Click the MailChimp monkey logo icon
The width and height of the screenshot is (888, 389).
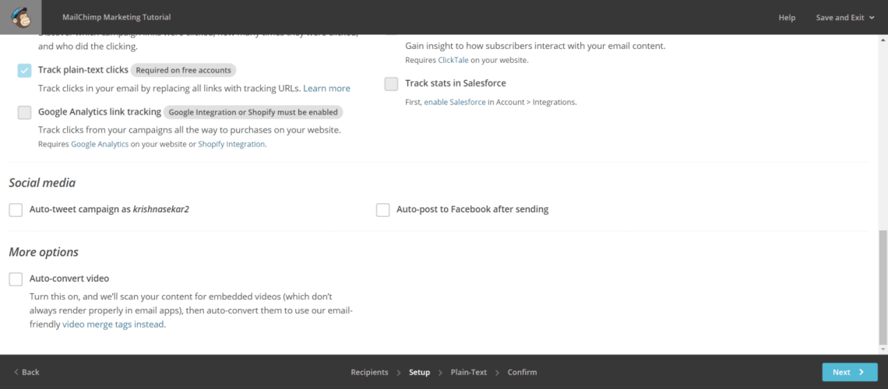point(20,17)
